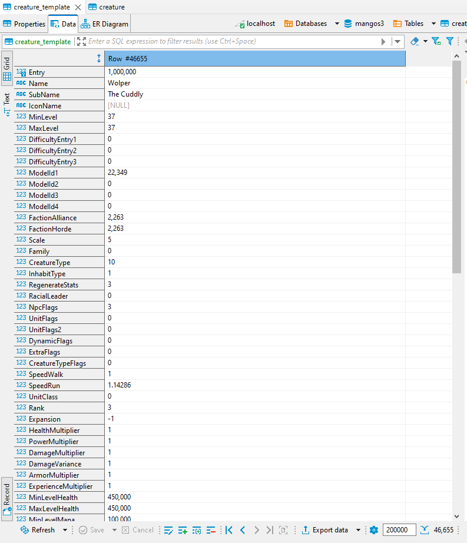Image resolution: width=467 pixels, height=543 pixels.
Task: Click the fetch next page icon
Action: pos(283,530)
